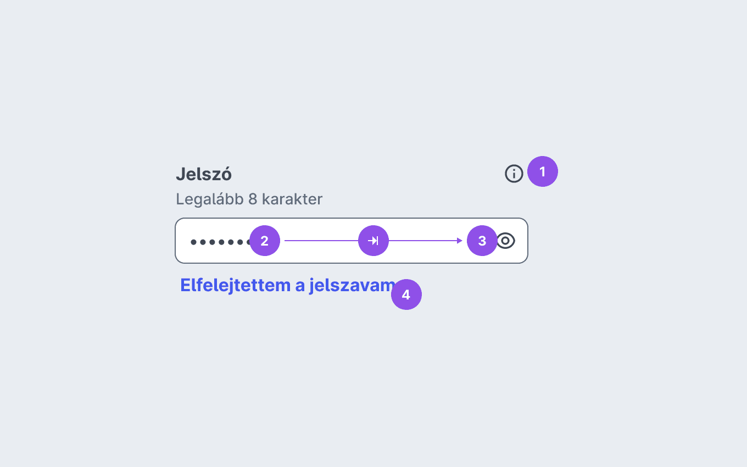Open the Elfelejtettem a jelszavam link
Viewport: 747px width, 467px height.
pyautogui.click(x=288, y=286)
